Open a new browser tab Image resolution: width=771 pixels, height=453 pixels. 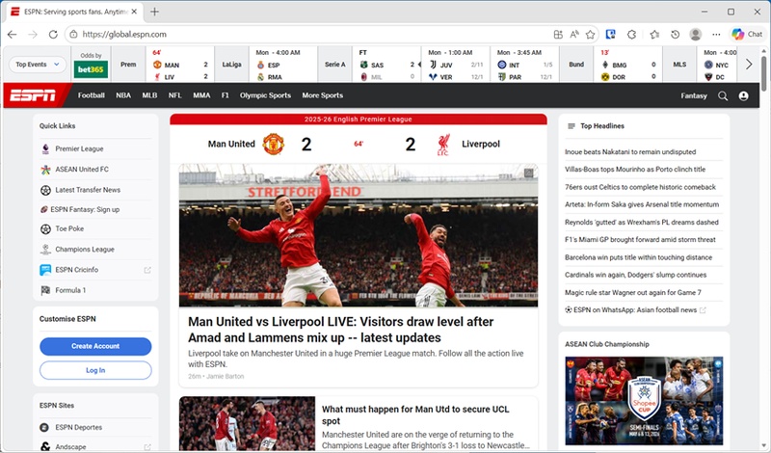coord(154,12)
